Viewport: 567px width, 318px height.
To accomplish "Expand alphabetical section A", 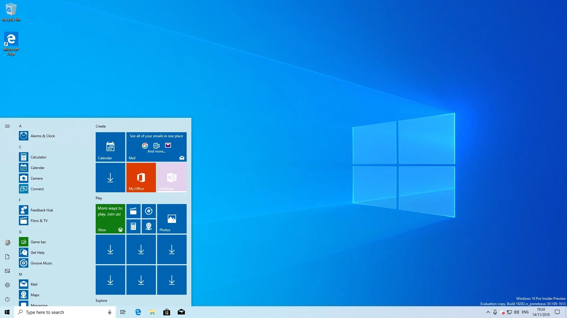I will point(20,126).
